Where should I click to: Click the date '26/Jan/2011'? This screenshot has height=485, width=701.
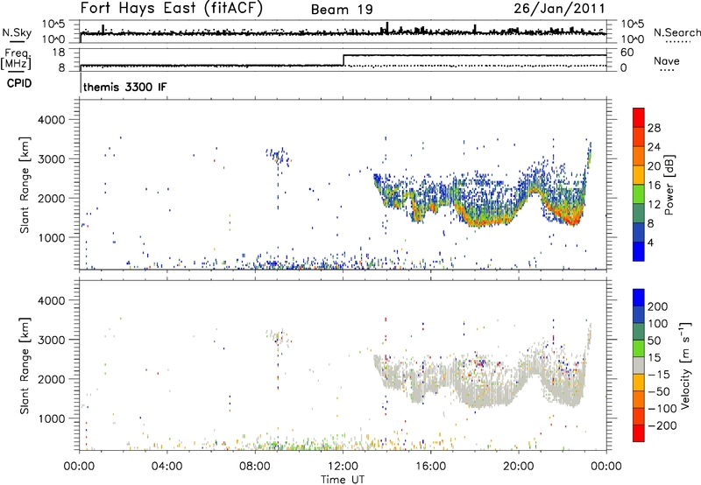click(x=559, y=8)
